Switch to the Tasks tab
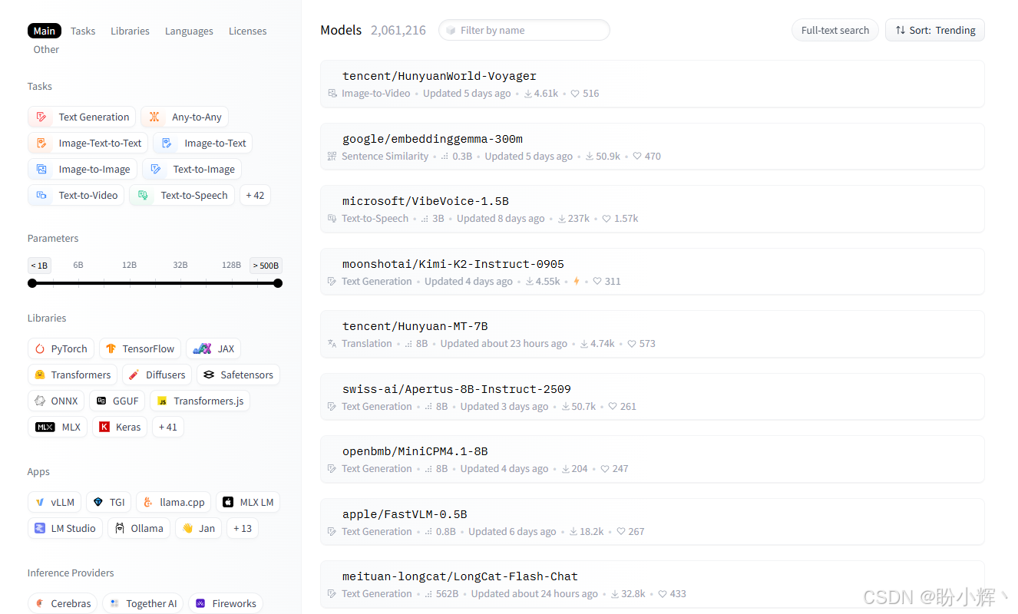 click(x=83, y=31)
